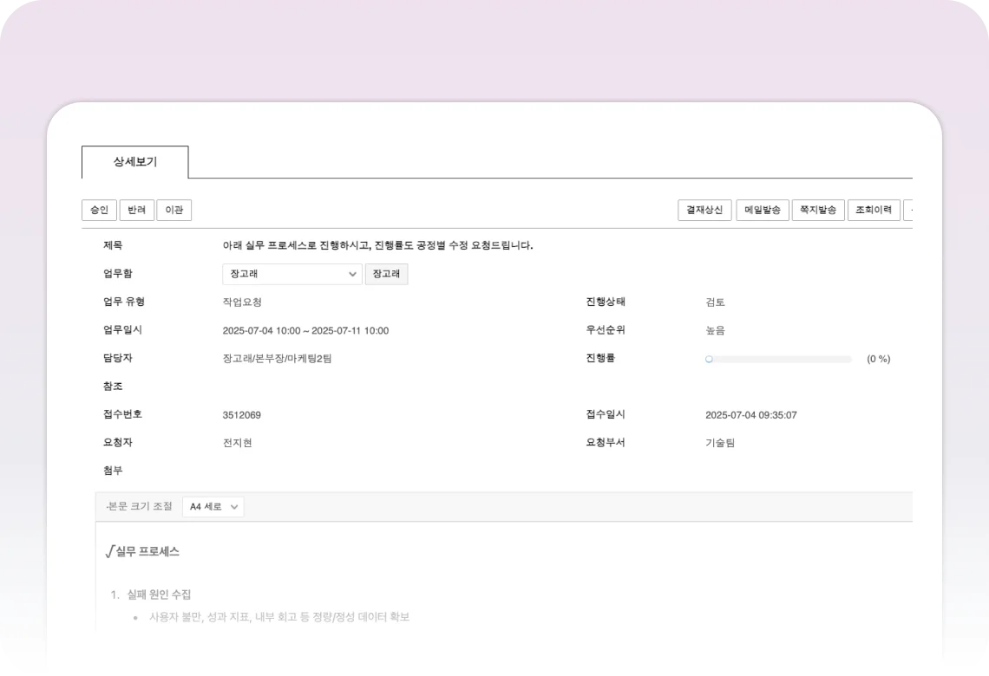Expand the 업무함 장고래 dropdown
The height and width of the screenshot is (676, 989).
tap(291, 274)
